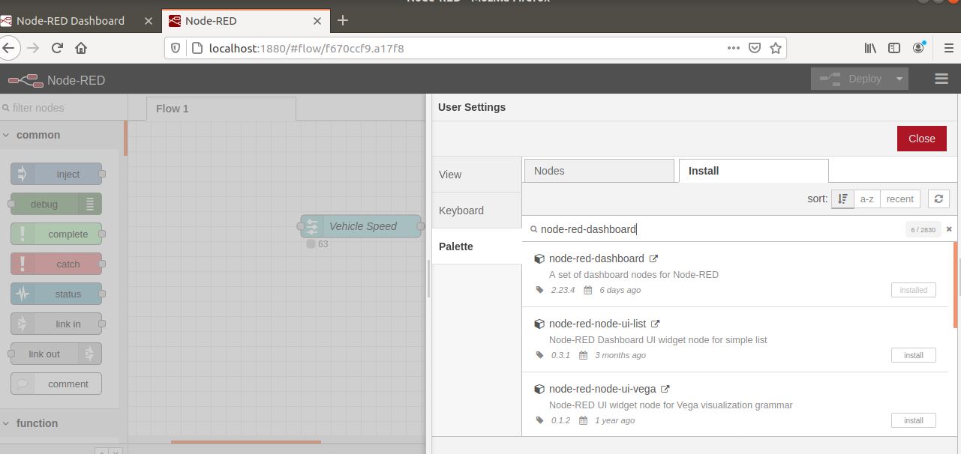This screenshot has width=961, height=454.
Task: Clear the module search field
Action: click(949, 229)
